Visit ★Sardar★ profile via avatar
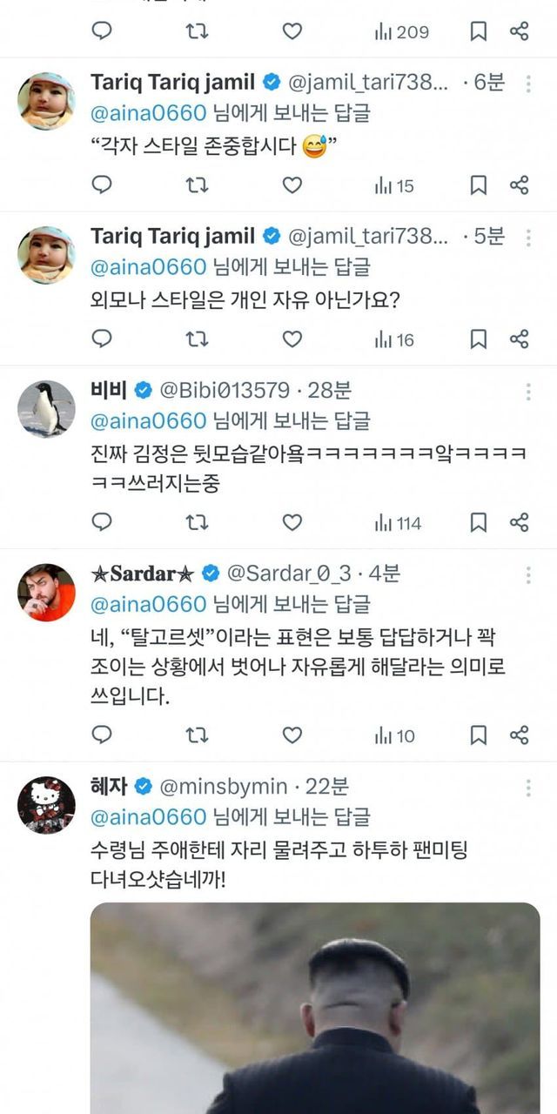This screenshot has height=1114, width=557. 46,592
